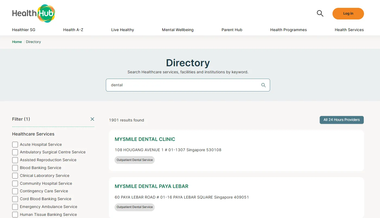This screenshot has height=218, width=380.
Task: Check Clinical Laboratory Service filter
Action: (15, 176)
